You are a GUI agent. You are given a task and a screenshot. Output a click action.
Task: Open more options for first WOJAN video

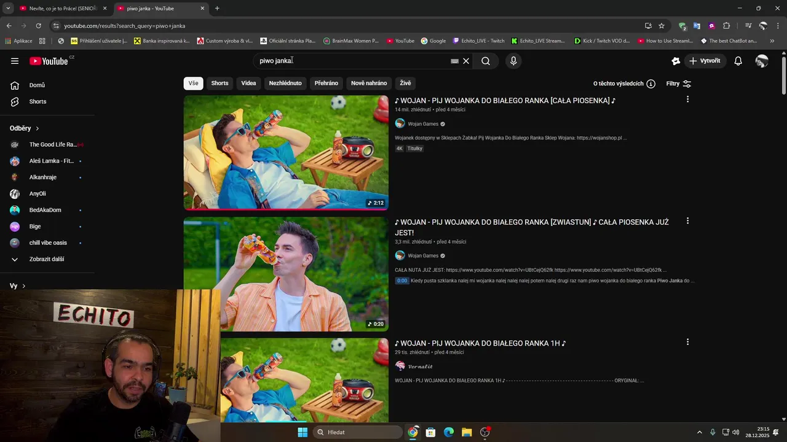687,99
